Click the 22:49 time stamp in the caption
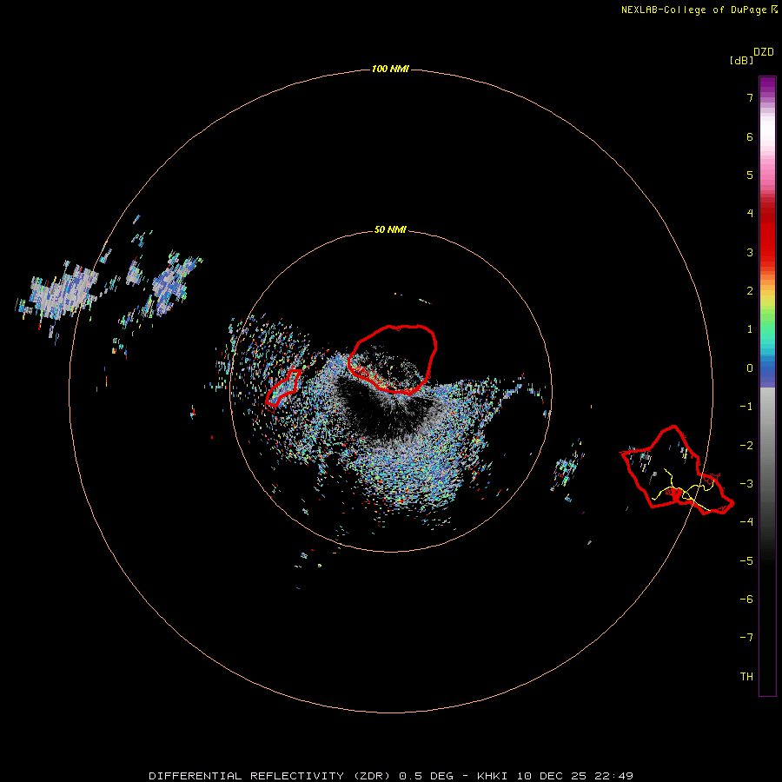782x782 pixels. (x=614, y=776)
